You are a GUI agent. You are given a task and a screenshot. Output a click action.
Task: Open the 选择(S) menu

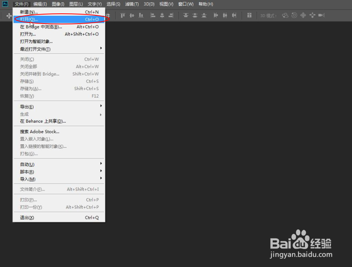pos(114,4)
